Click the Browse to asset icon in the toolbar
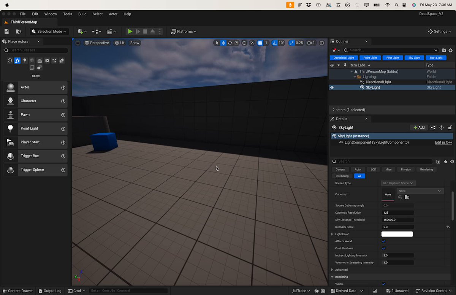 click(x=18, y=32)
